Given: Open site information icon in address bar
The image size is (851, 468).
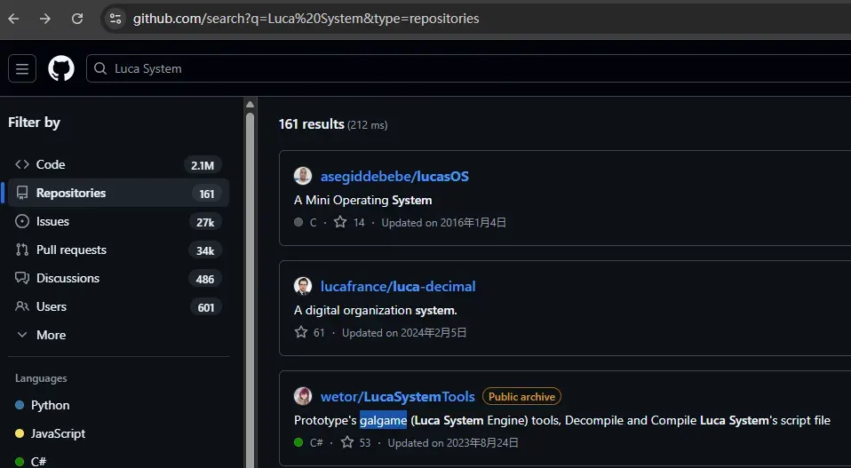Looking at the screenshot, I should [115, 19].
